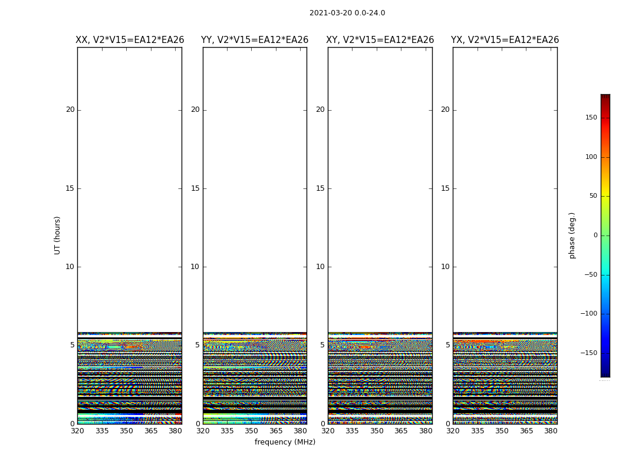
Task: Click the date title 2021-03-20 0.0-24.0
Action: [x=347, y=13]
